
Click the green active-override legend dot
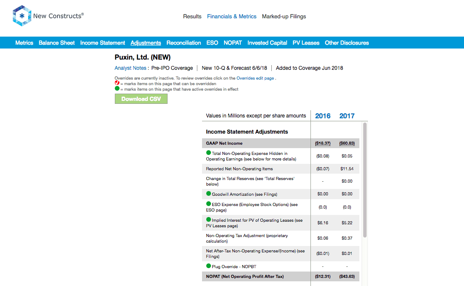point(117,89)
